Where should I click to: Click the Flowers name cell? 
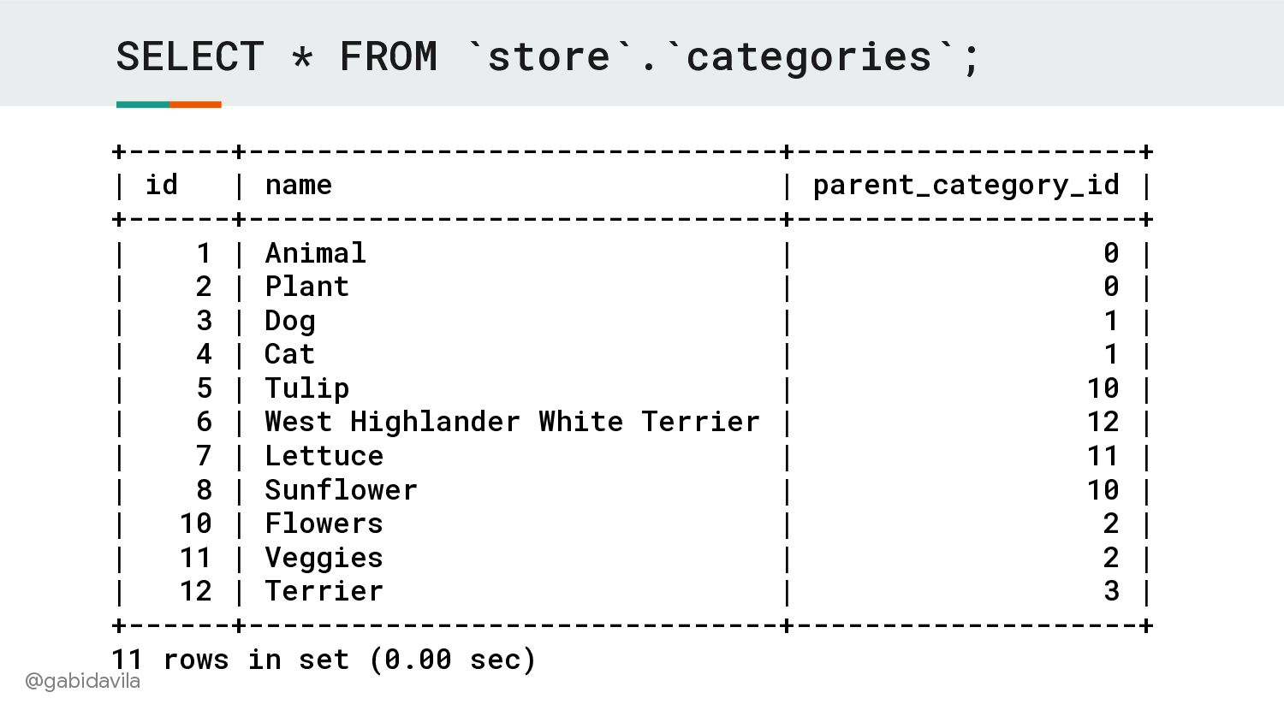tap(324, 524)
